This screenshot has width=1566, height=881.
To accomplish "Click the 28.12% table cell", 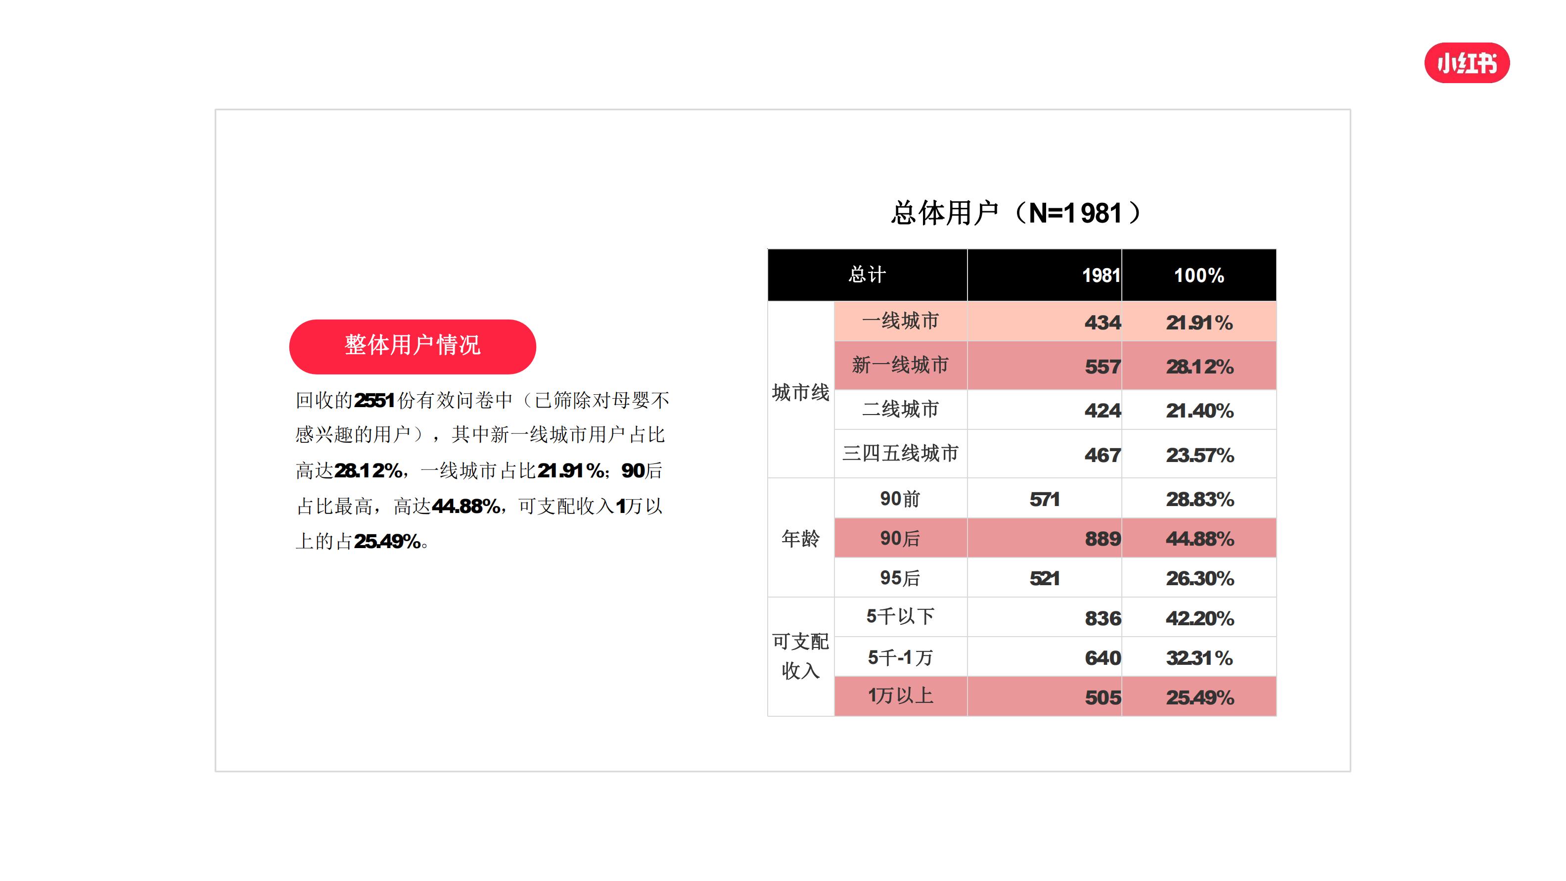I will pos(1198,365).
